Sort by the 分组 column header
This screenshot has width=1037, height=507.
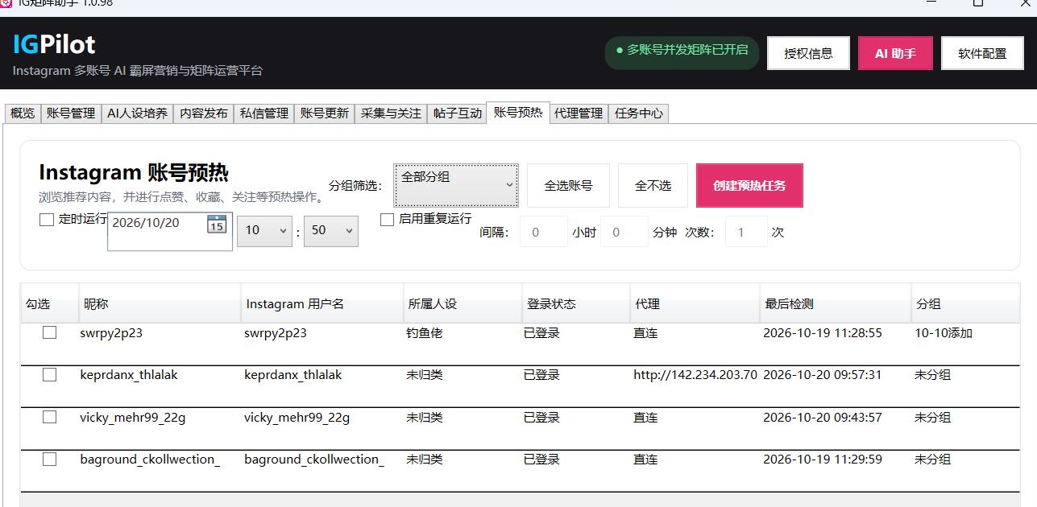coord(965,303)
